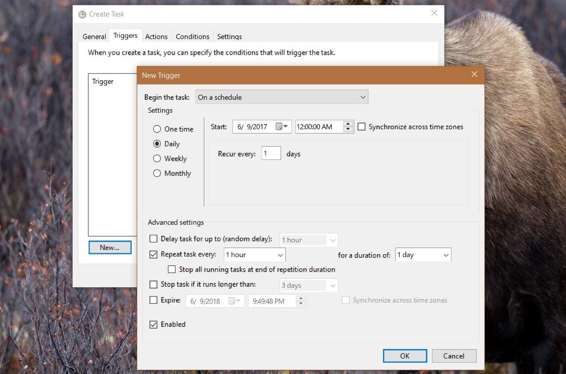Check stop all running tasks at repetition end

(x=172, y=269)
